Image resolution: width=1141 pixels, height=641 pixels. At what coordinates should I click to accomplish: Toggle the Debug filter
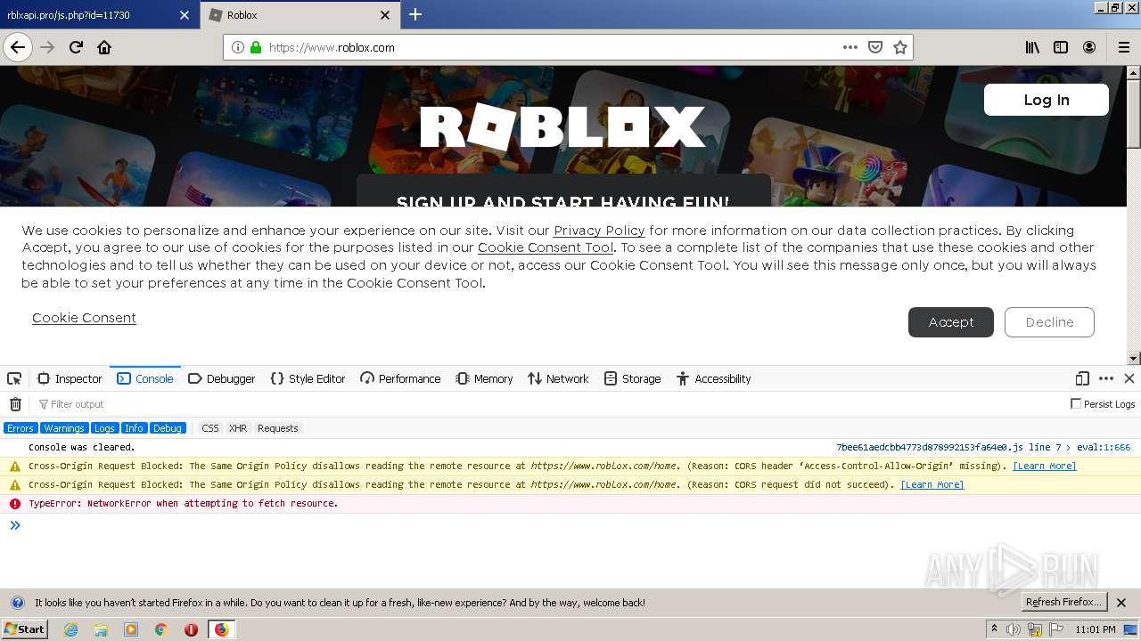point(168,428)
